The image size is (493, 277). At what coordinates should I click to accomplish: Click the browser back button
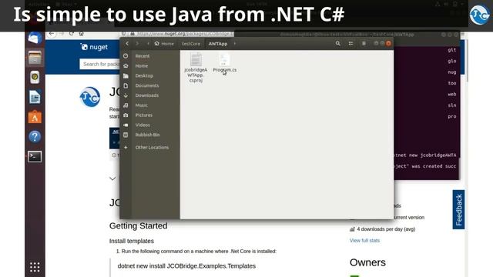[52, 34]
